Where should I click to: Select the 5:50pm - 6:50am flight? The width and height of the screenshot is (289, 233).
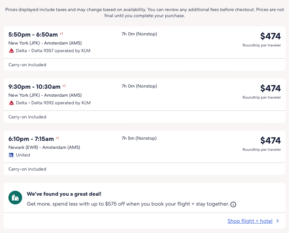pyautogui.click(x=34, y=34)
